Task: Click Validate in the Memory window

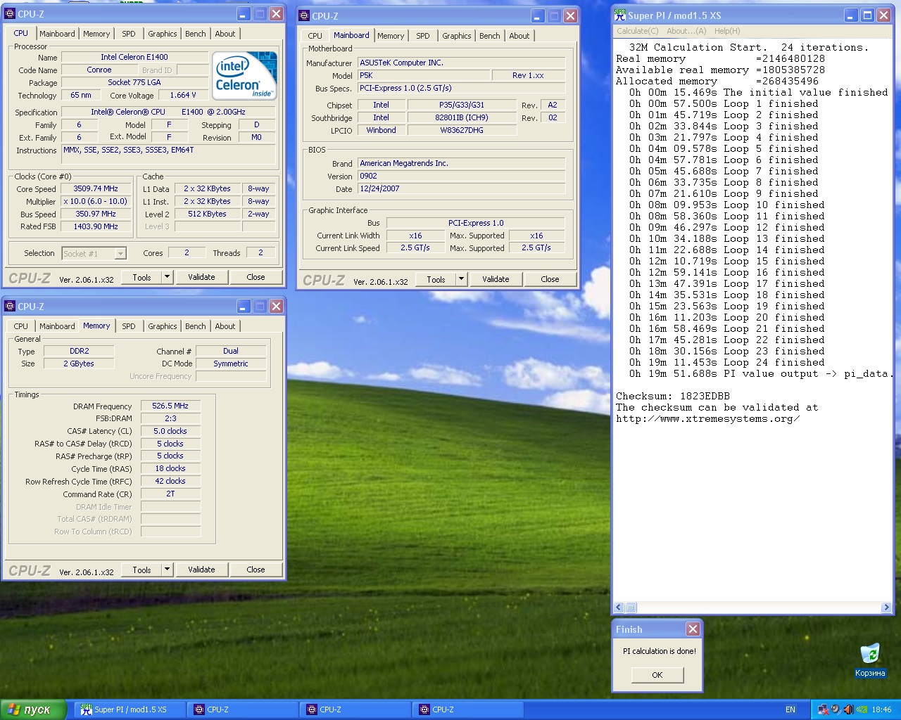Action: click(x=201, y=570)
